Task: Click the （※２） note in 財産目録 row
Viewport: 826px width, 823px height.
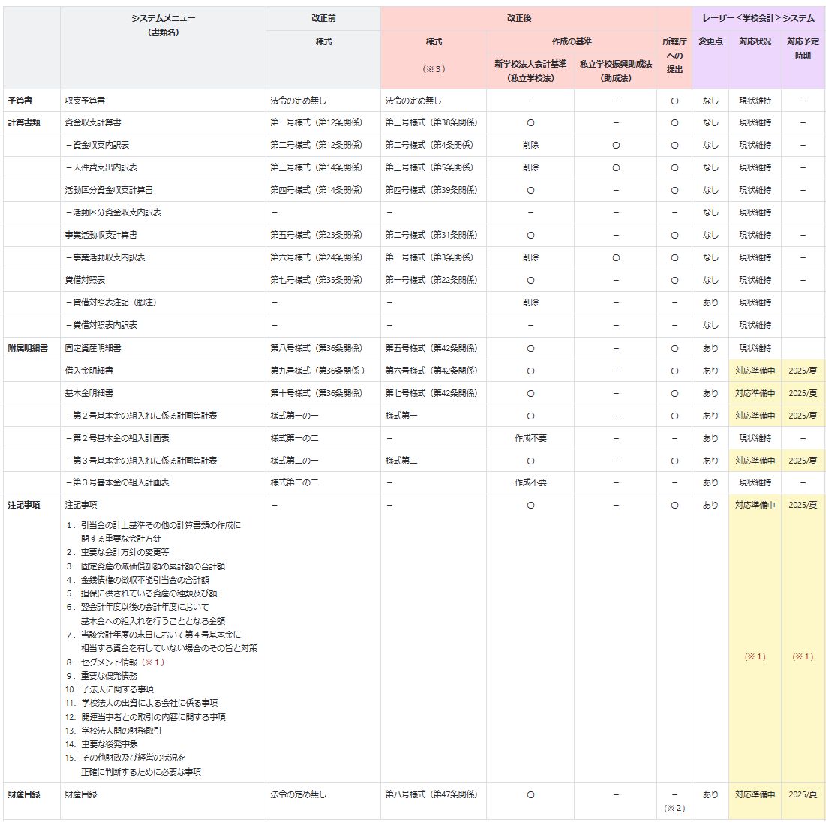Action: coord(674,808)
